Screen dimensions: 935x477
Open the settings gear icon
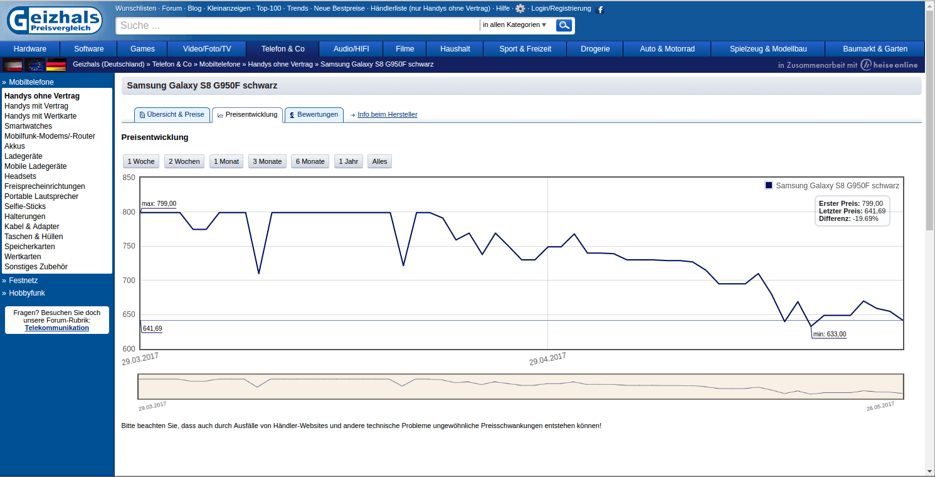pos(520,9)
